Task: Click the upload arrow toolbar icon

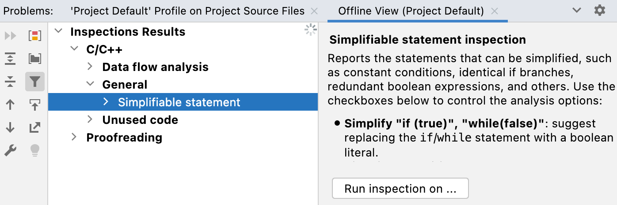Action: [x=34, y=105]
